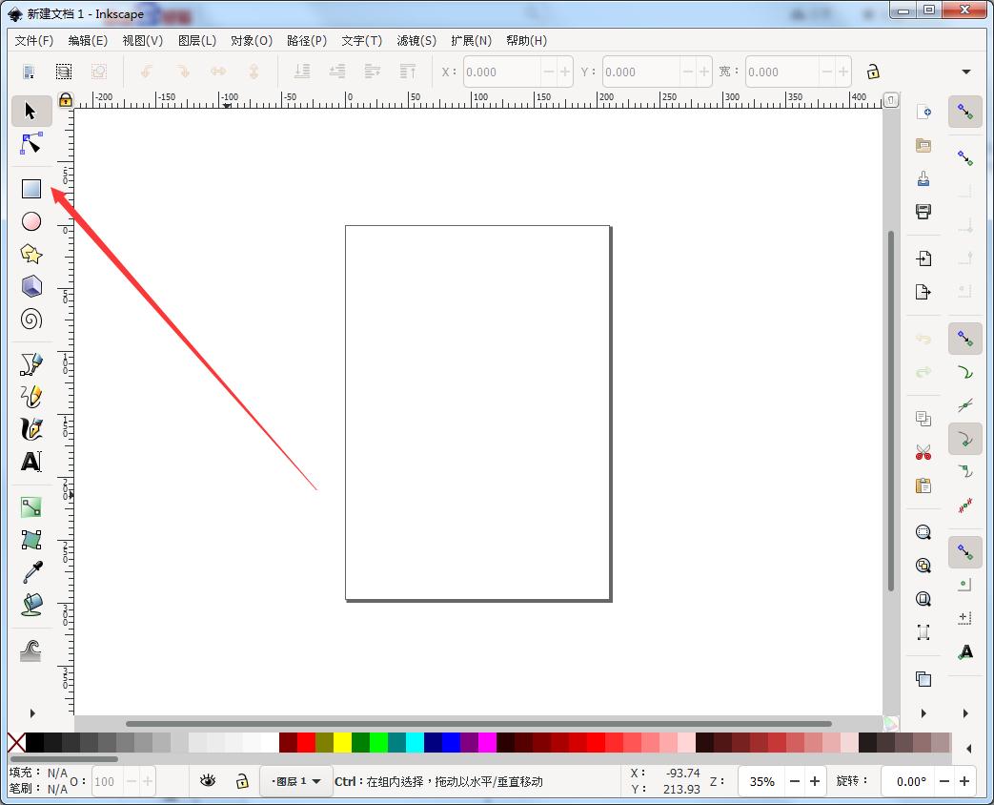Select the Spiral tool
Screen dimensions: 994x805
point(30,319)
